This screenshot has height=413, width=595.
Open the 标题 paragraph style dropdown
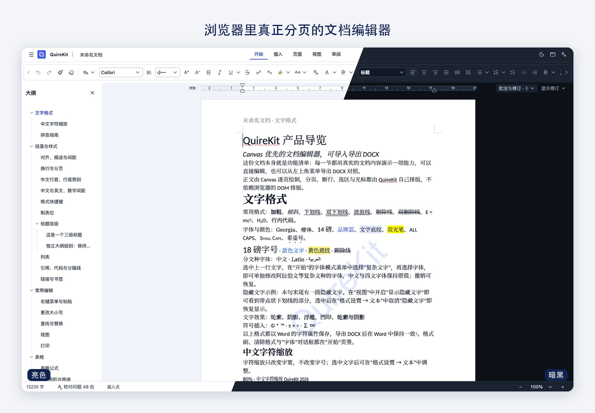tap(382, 73)
